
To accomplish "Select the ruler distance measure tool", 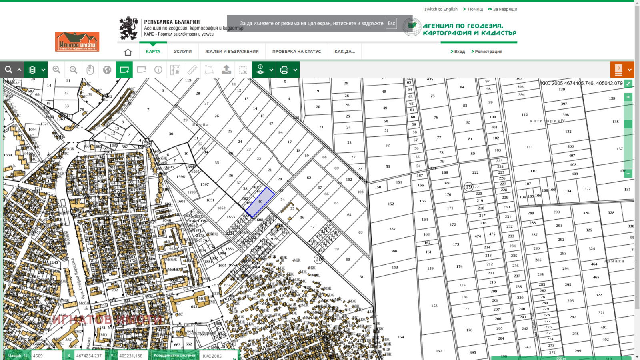I will click(192, 70).
